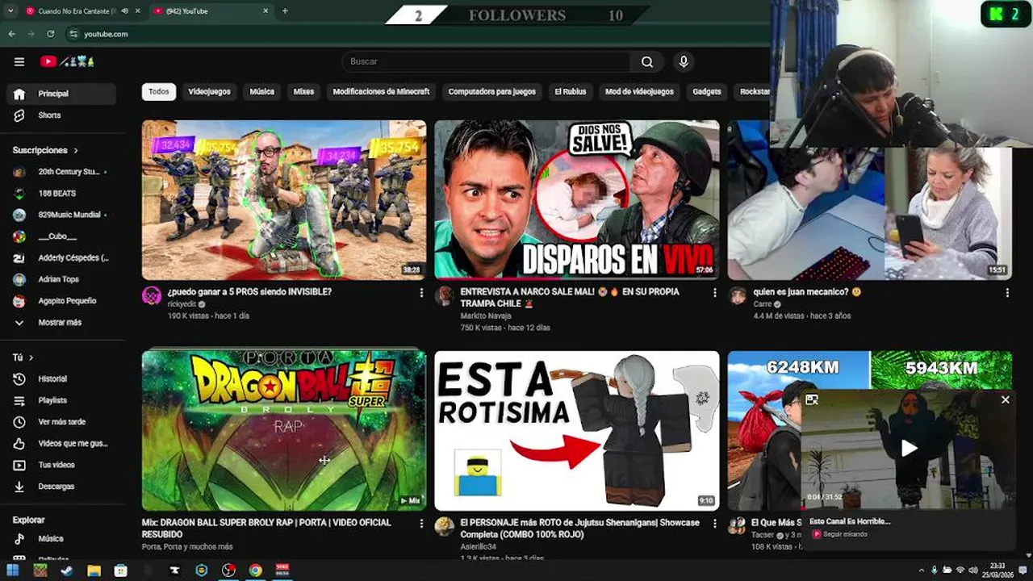Close the miniplayer
1033x581 pixels.
point(1005,399)
